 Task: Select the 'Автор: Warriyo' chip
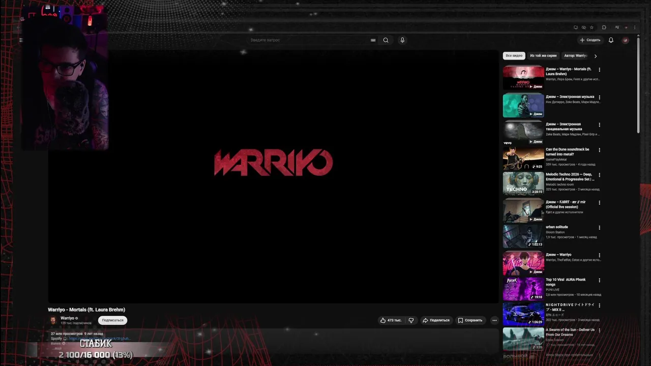[575, 56]
